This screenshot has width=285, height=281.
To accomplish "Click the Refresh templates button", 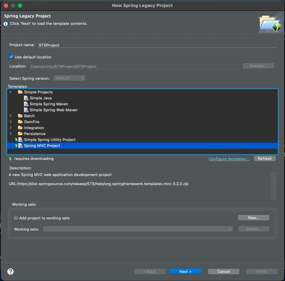I will point(265,159).
